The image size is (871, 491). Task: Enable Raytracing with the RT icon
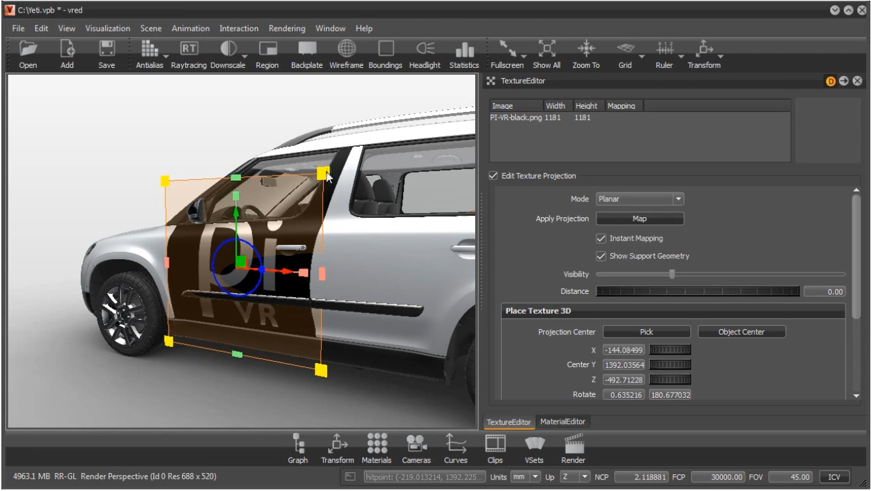pyautogui.click(x=188, y=49)
